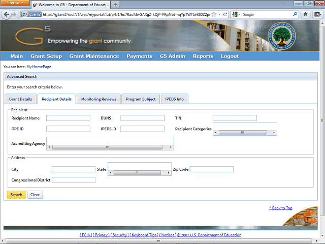The width and height of the screenshot is (325, 244).
Task: Click the browser URL address field
Action: pyautogui.click(x=126, y=14)
